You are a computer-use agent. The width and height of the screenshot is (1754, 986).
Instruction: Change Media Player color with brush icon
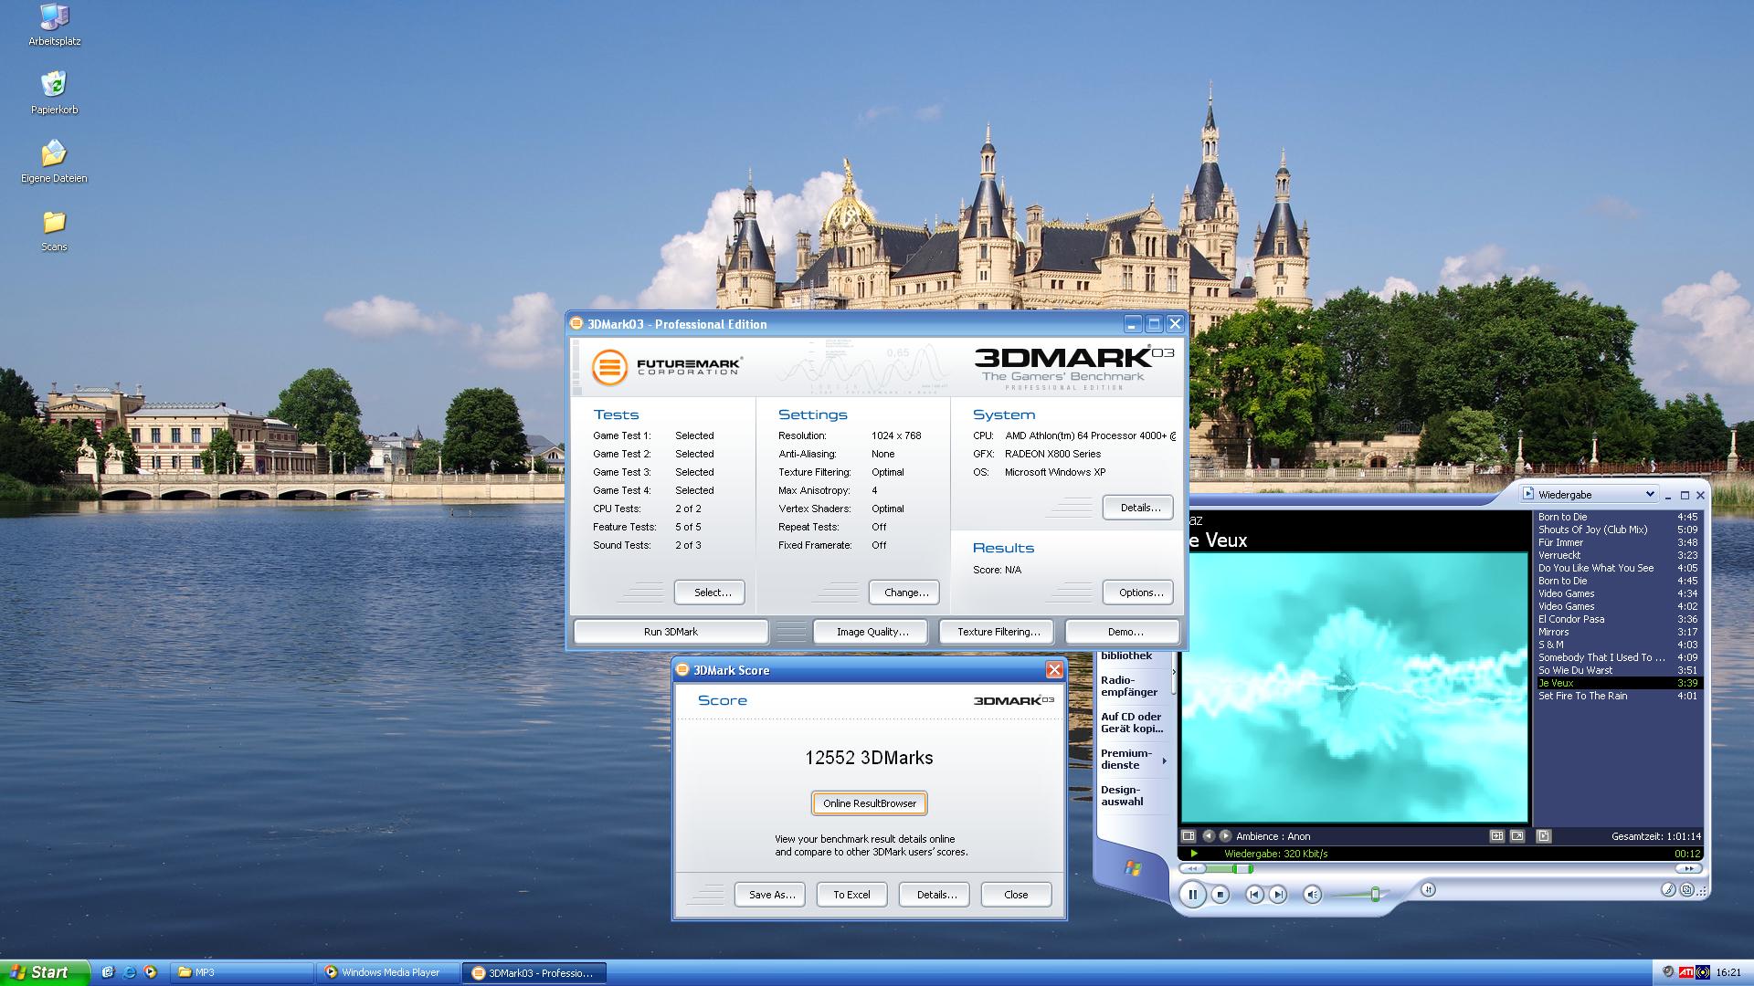coord(1668,890)
